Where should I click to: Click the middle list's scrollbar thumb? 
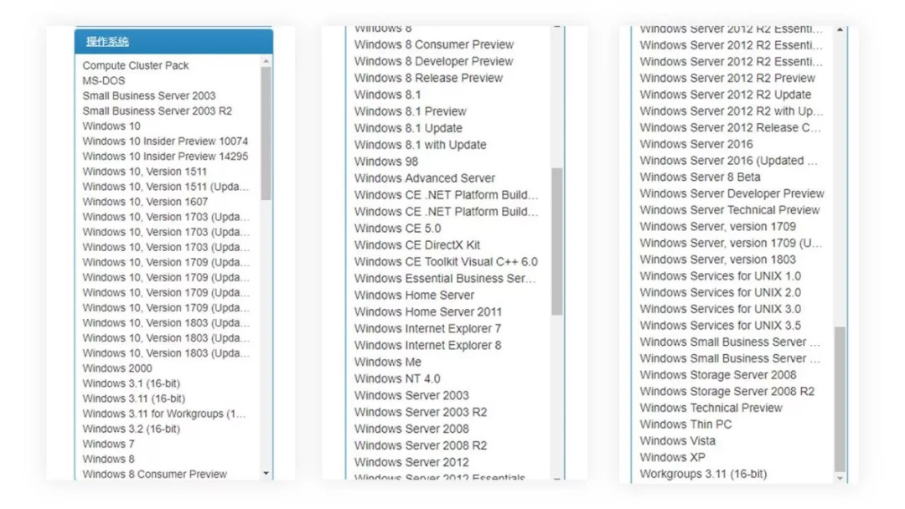(557, 242)
